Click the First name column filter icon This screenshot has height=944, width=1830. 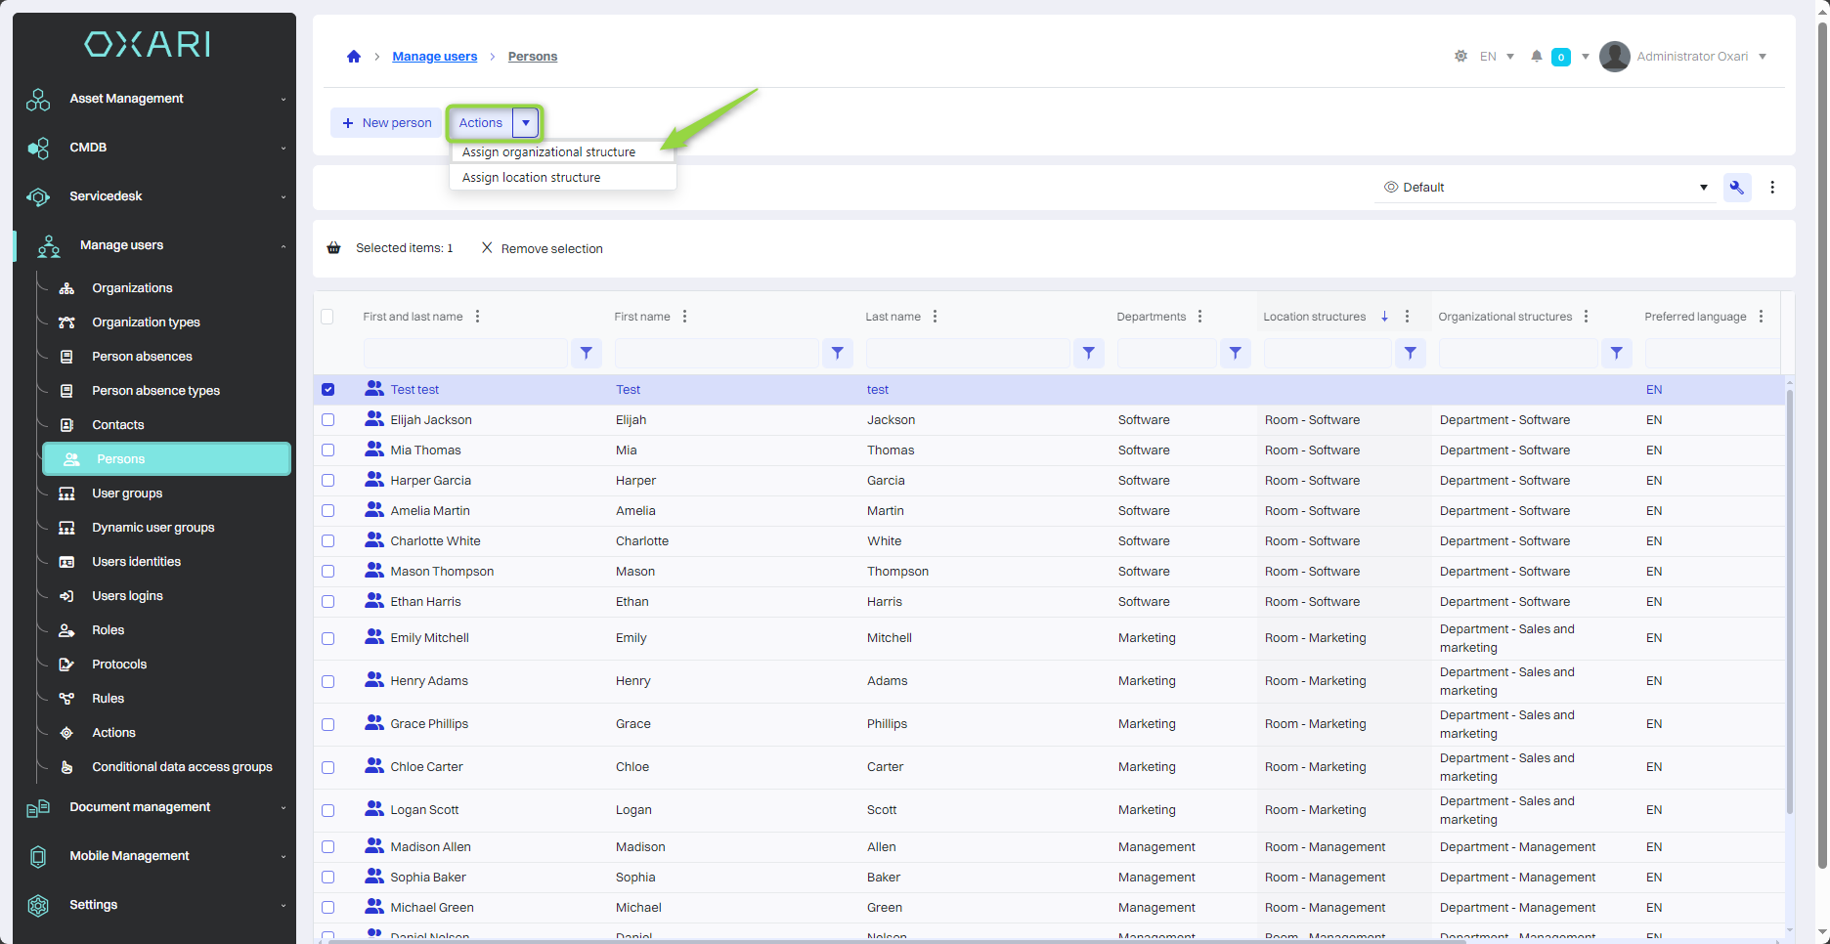(838, 354)
